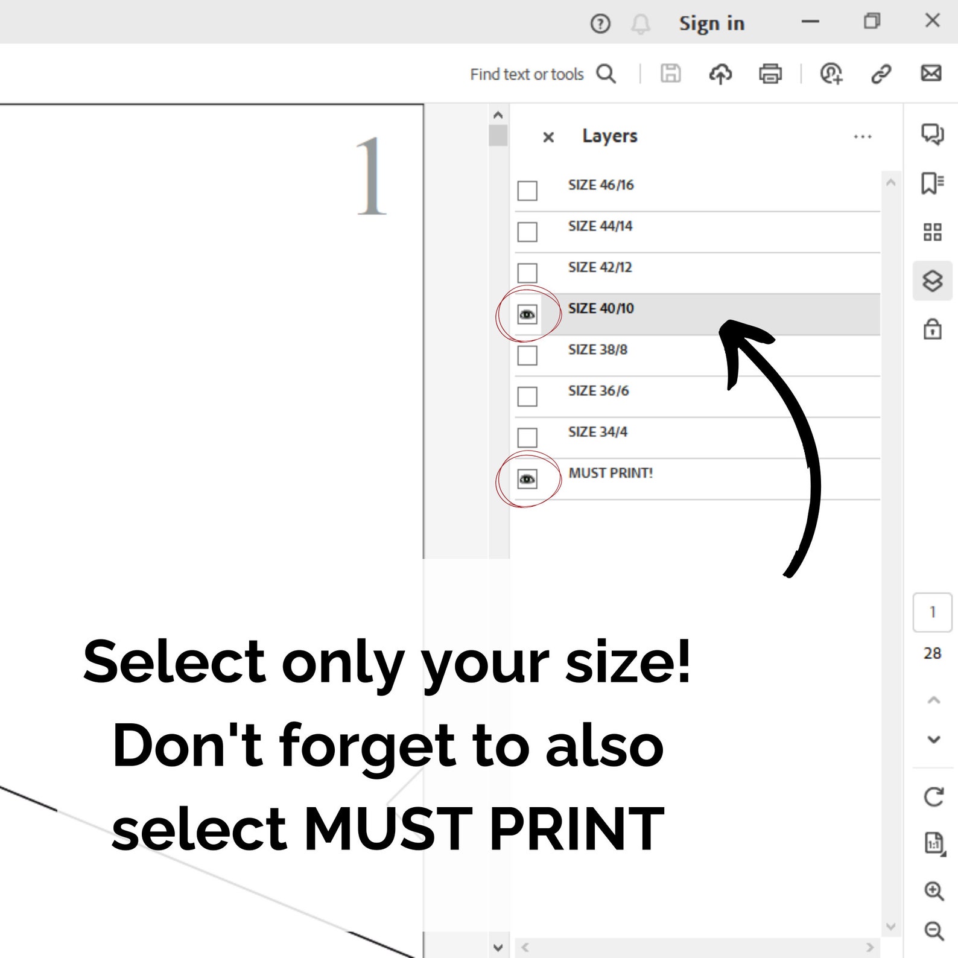Image resolution: width=958 pixels, height=958 pixels.
Task: Send file by email envelope icon
Action: [x=931, y=74]
